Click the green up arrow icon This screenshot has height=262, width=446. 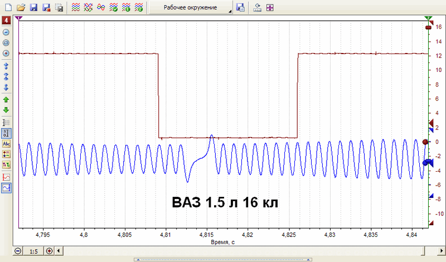(6, 100)
